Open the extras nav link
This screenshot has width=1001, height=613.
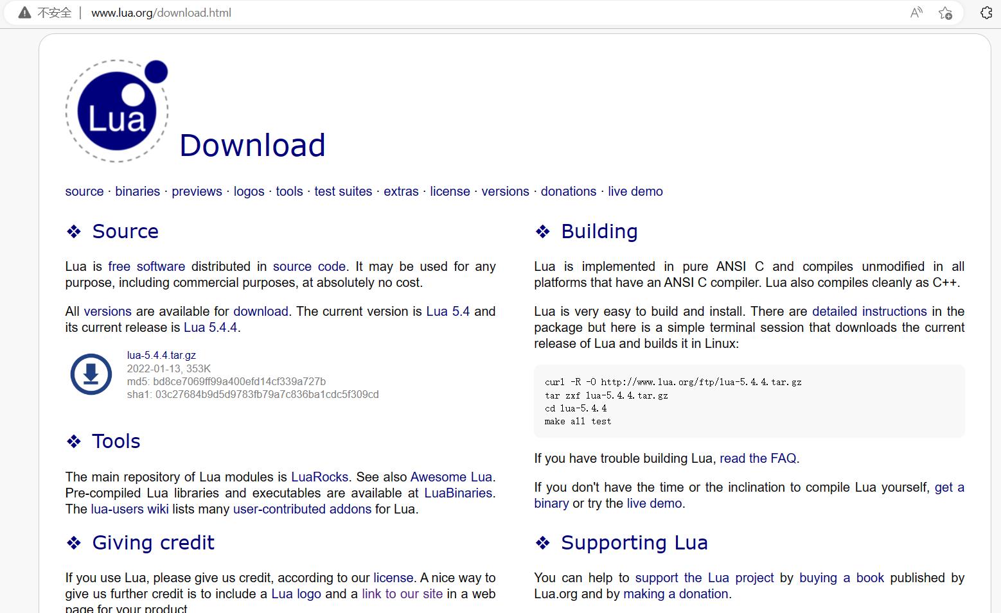click(401, 191)
